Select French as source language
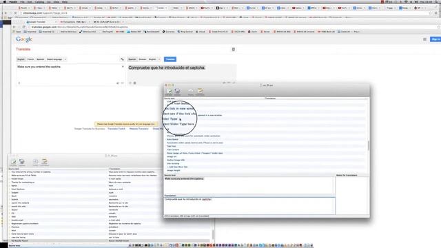Viewport: 441px width, 248px height. pyautogui.click(x=30, y=59)
